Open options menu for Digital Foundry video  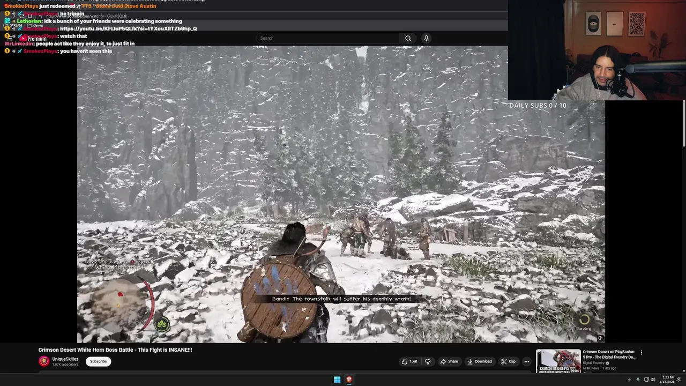pos(641,353)
